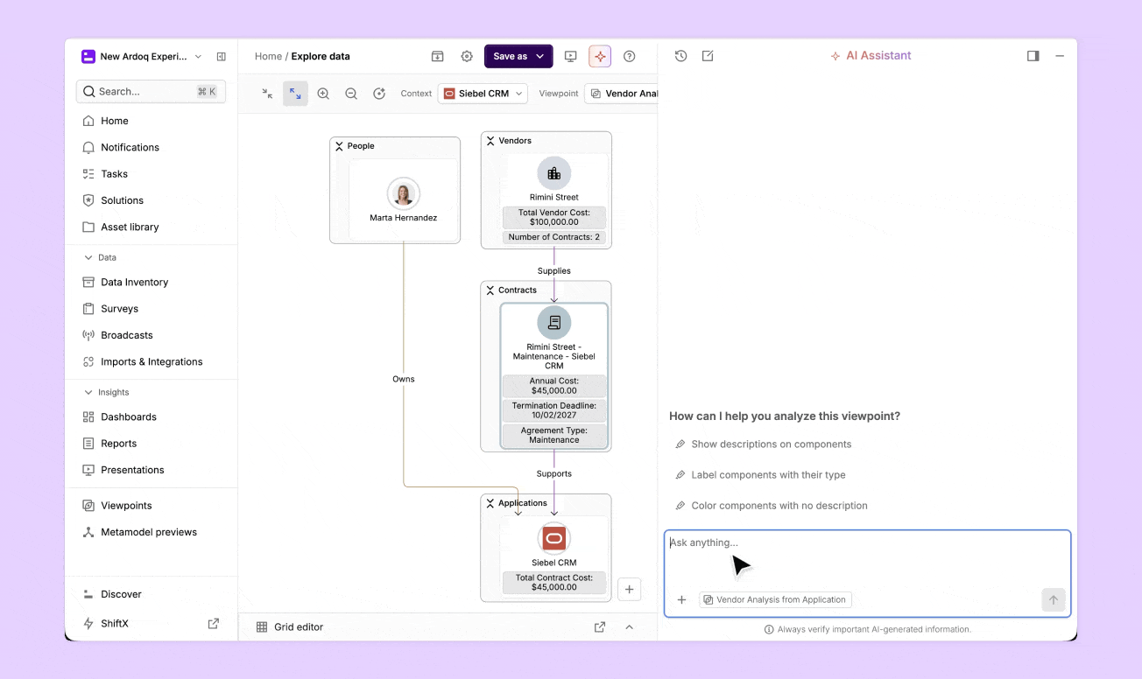This screenshot has width=1142, height=679.
Task: Open Dashboards page
Action: click(128, 416)
